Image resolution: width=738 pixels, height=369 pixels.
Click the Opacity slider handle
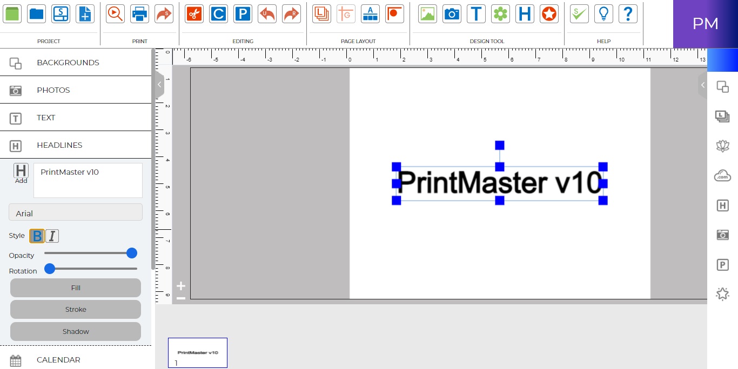tap(132, 253)
